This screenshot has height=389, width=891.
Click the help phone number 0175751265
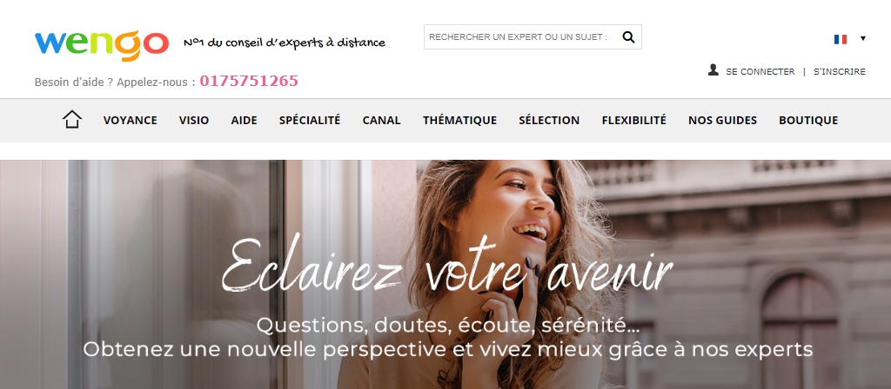pyautogui.click(x=249, y=81)
